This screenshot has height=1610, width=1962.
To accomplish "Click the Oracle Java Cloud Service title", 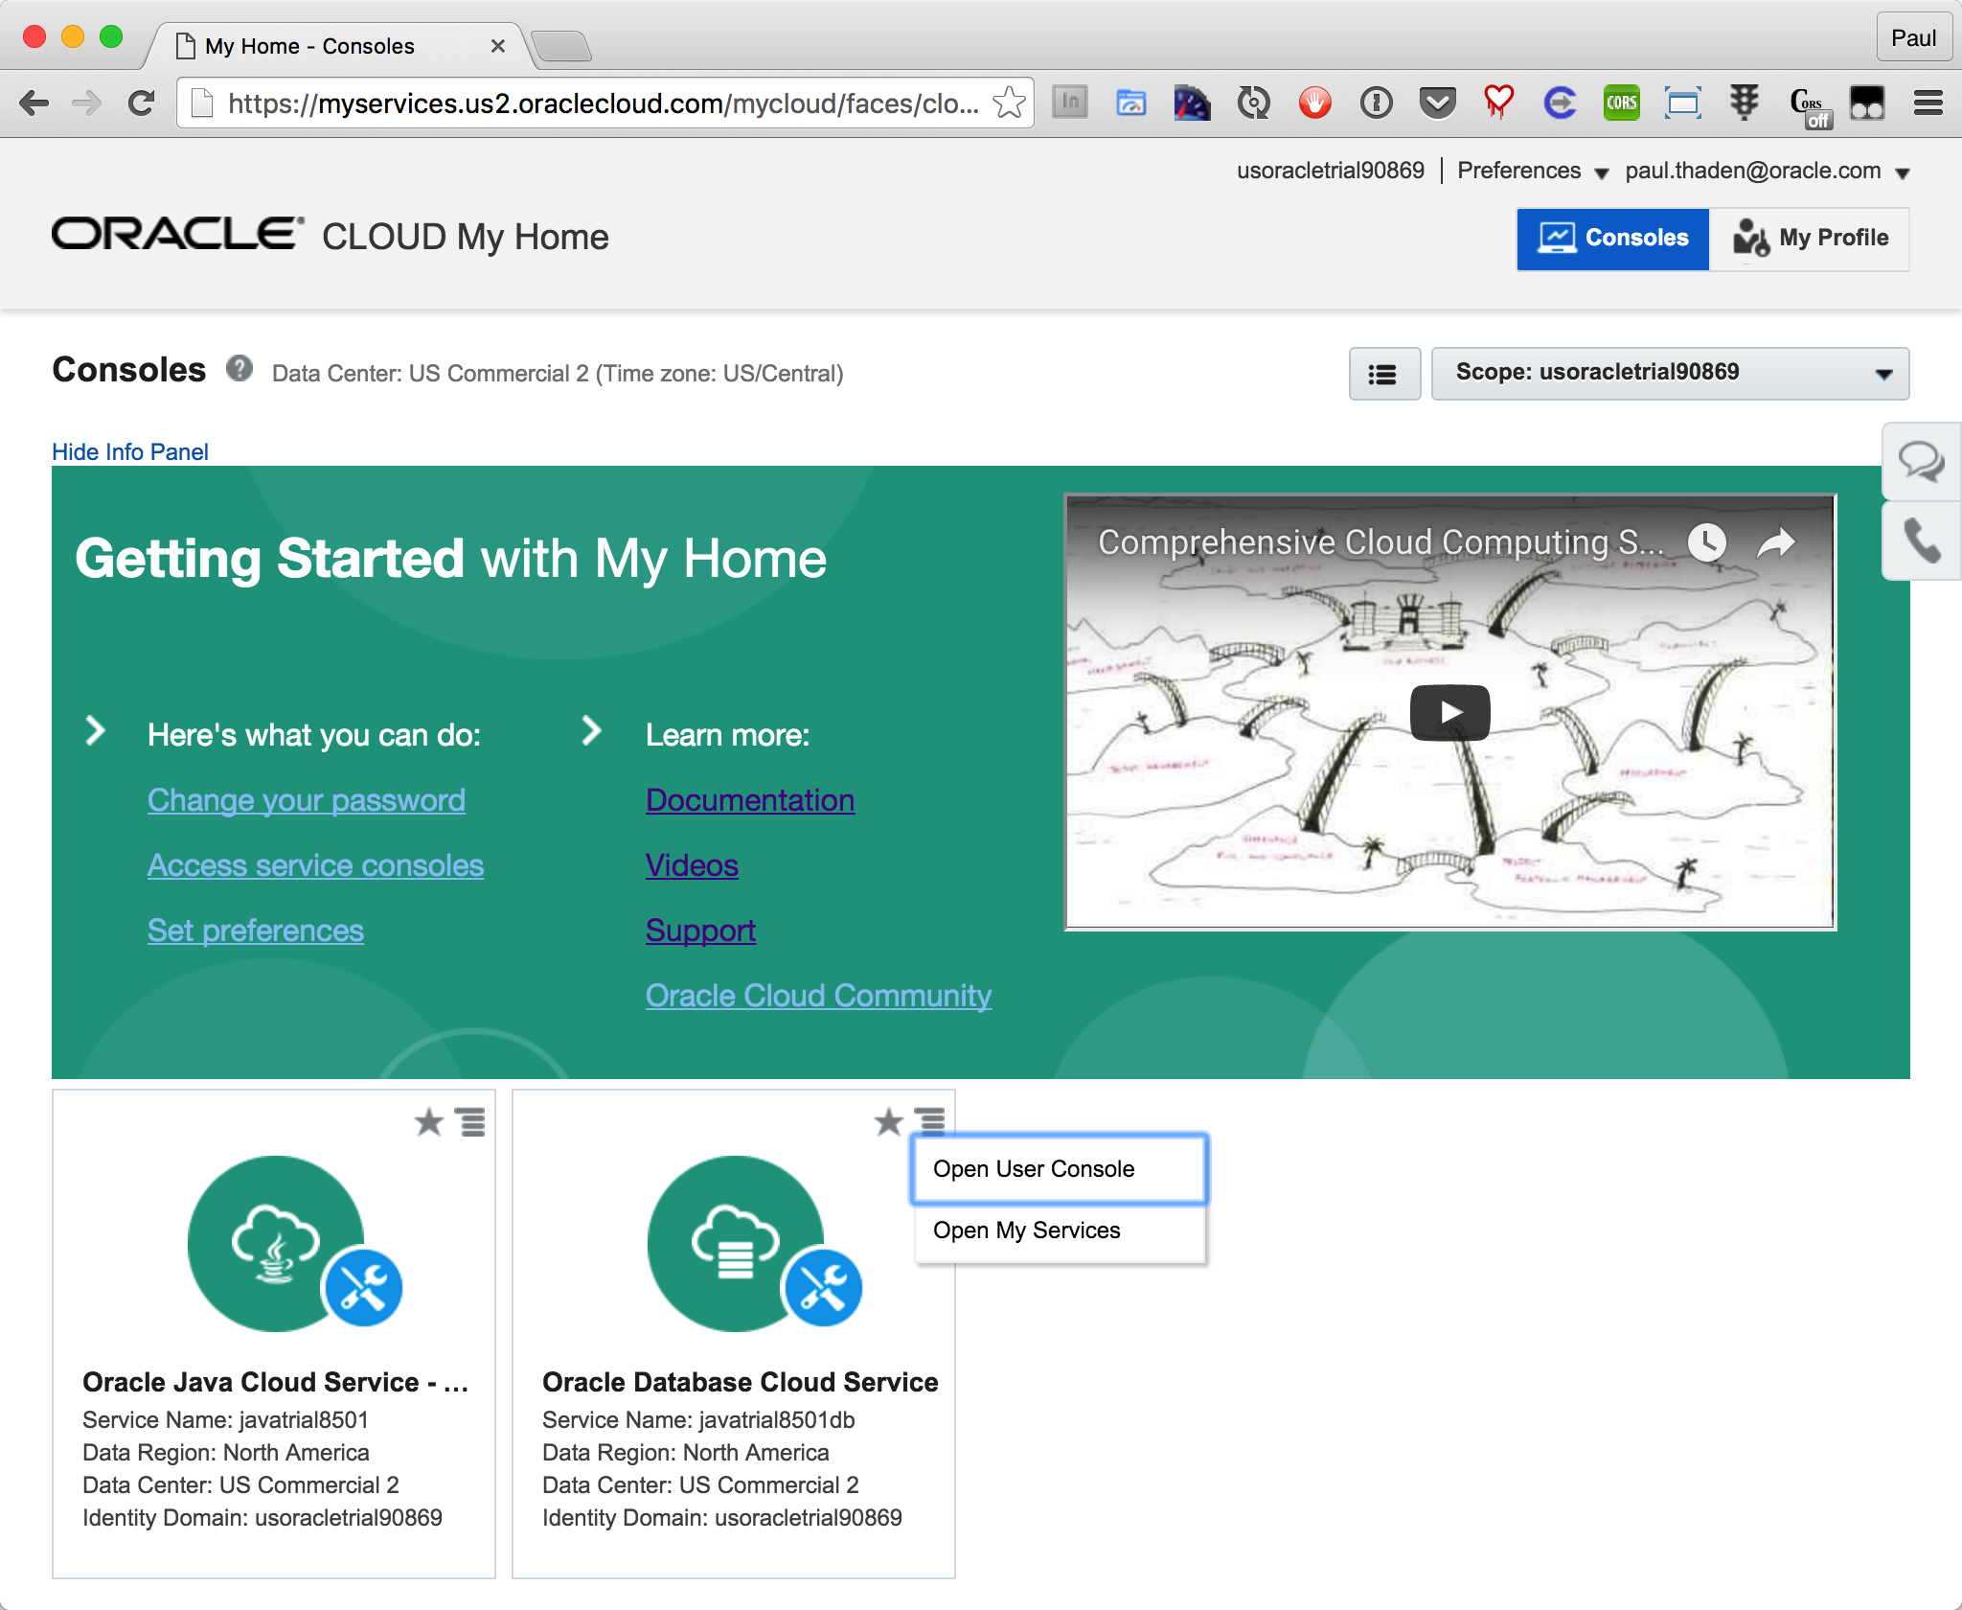I will point(275,1382).
